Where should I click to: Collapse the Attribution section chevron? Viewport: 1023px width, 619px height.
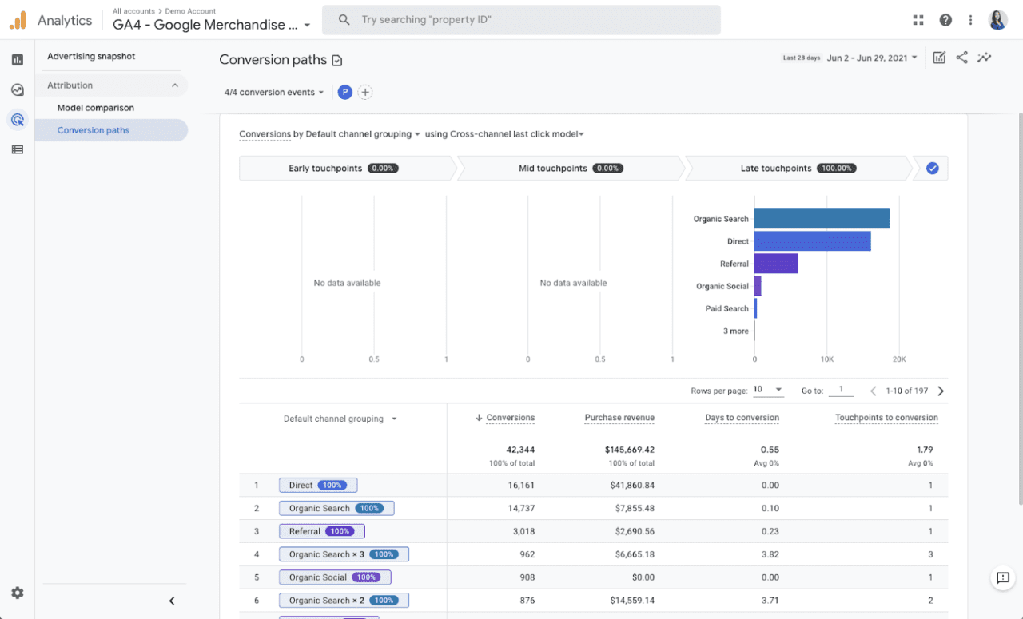pos(177,85)
